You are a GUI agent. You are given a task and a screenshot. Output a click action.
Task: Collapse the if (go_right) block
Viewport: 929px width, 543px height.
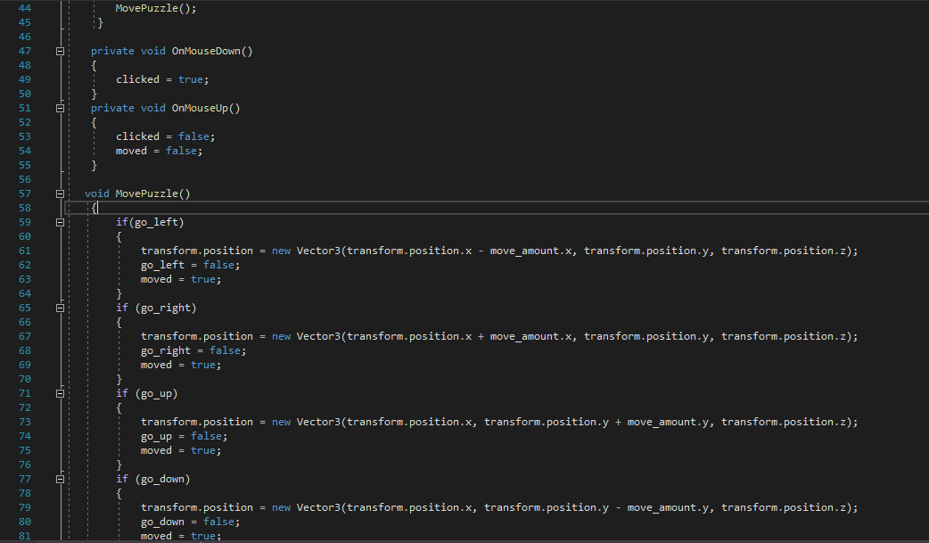click(60, 308)
